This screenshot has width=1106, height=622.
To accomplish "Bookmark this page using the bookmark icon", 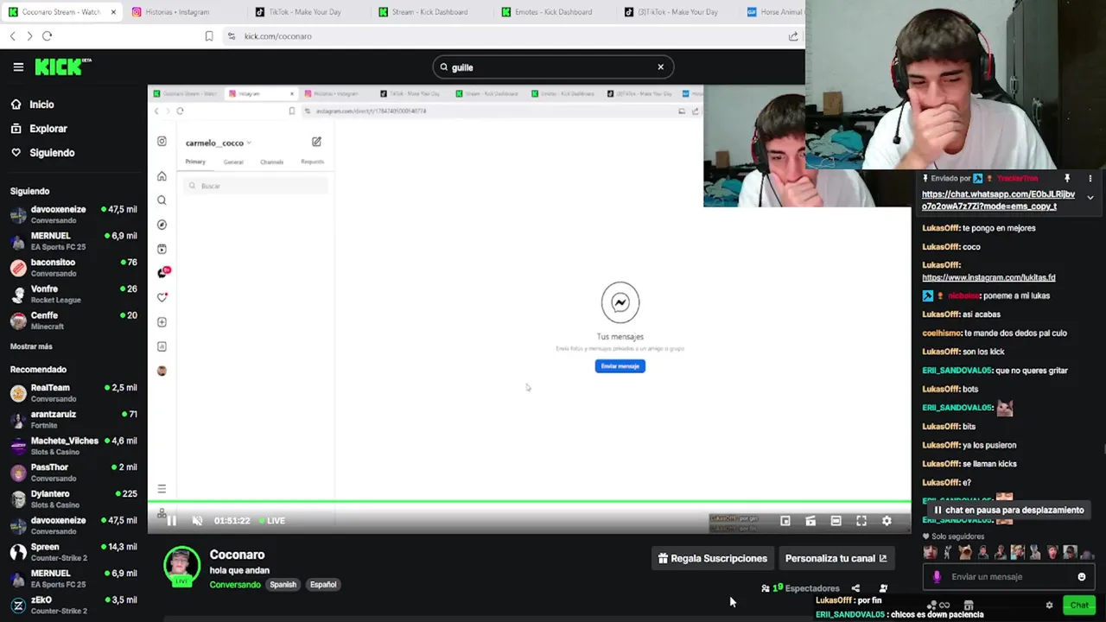I will [x=209, y=36].
